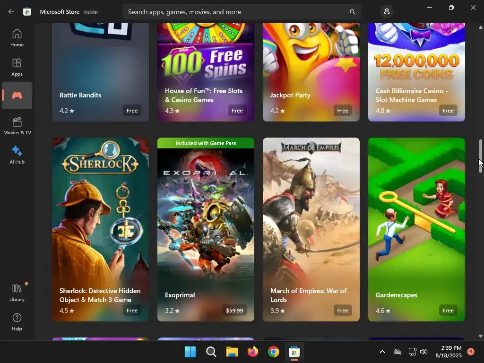This screenshot has width=484, height=363.
Task: Open volume speaker tray icon
Action: point(423,352)
